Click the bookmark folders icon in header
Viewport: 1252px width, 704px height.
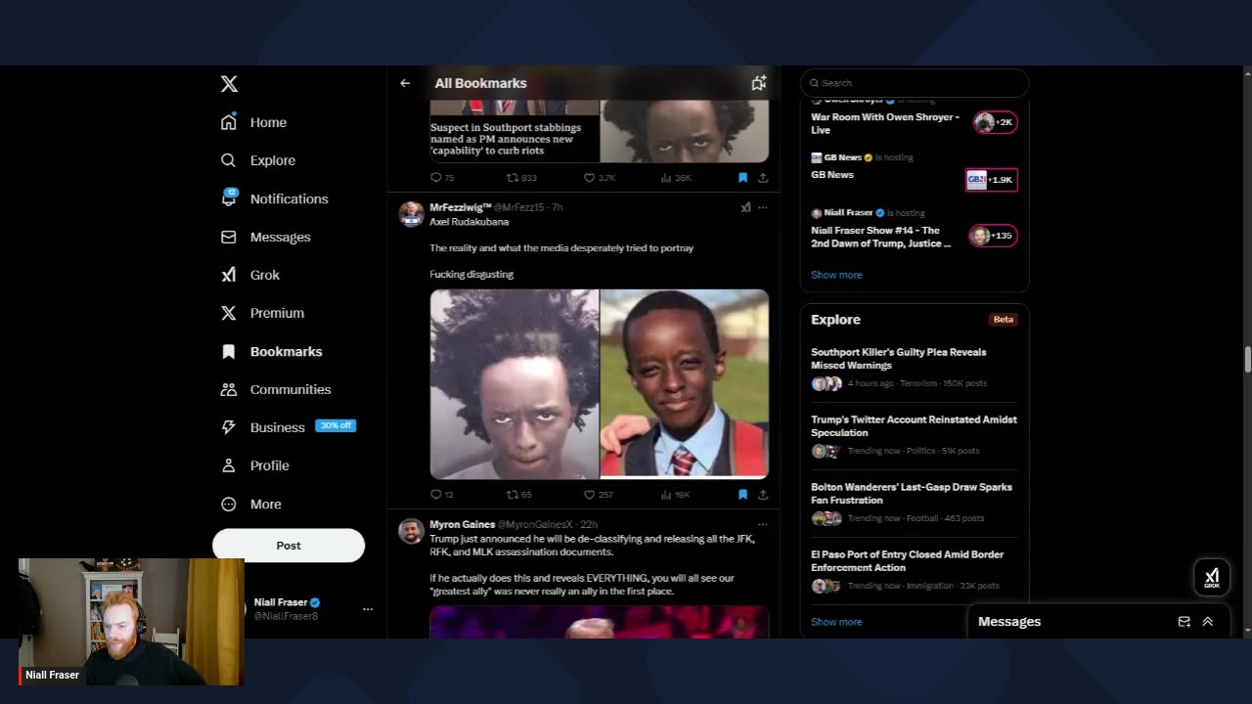click(x=759, y=83)
